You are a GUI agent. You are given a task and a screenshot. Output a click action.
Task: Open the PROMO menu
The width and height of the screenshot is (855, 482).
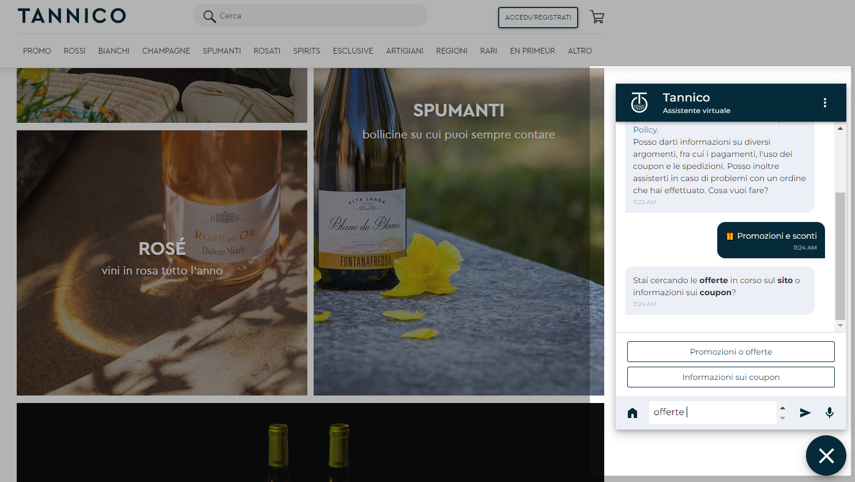tap(37, 51)
